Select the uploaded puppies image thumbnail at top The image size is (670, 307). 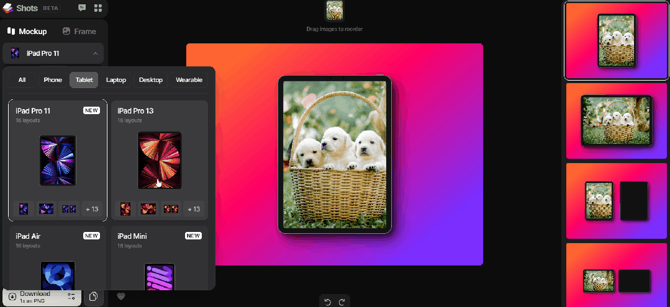(335, 11)
